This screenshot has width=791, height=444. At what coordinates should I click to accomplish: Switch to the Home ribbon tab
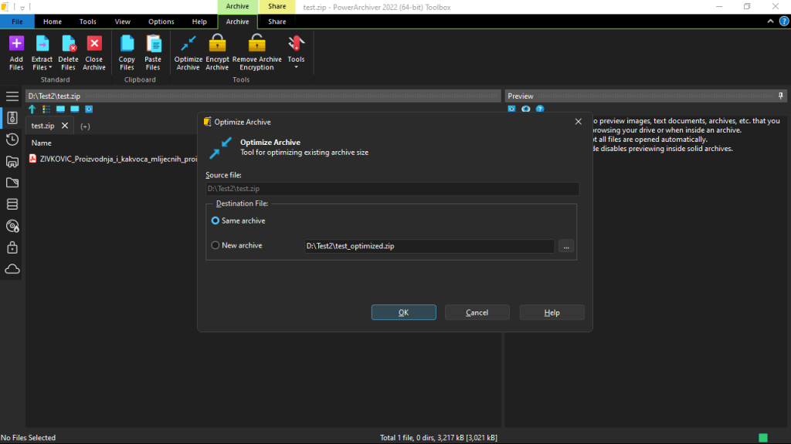click(x=53, y=22)
